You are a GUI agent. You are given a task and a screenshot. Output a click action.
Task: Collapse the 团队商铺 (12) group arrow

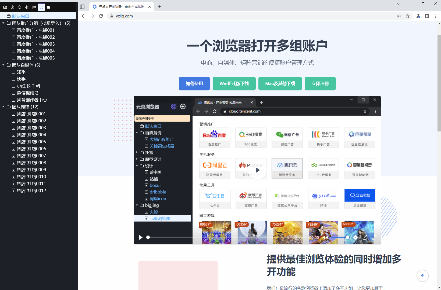coord(3,107)
